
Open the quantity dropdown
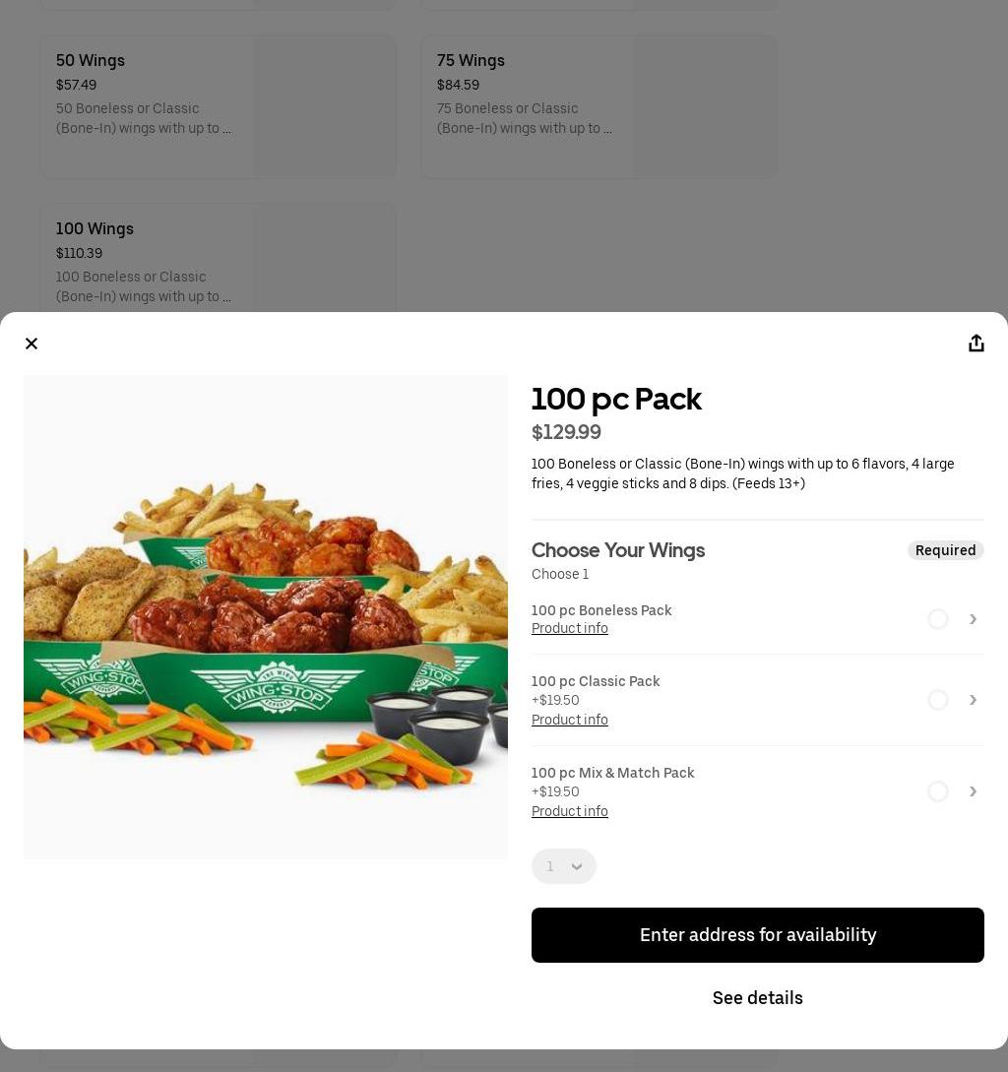point(564,866)
